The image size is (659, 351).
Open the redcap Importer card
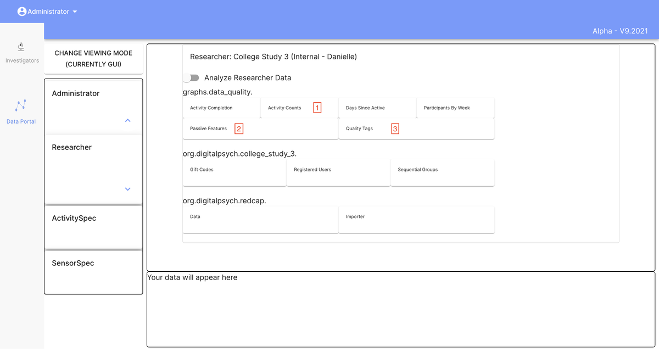tap(355, 216)
